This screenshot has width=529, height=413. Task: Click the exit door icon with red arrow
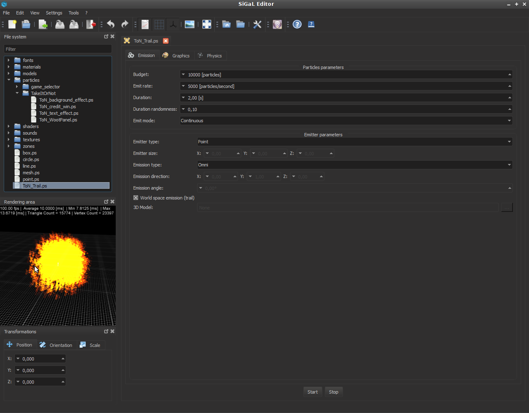(x=91, y=24)
